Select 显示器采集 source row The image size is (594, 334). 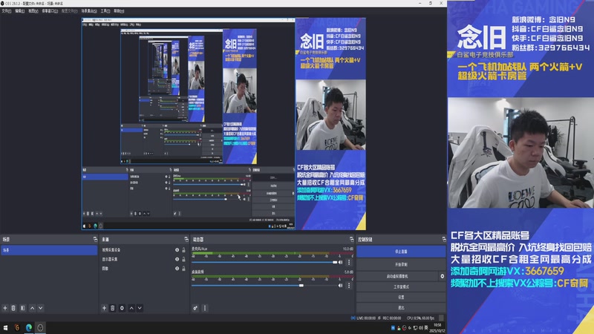[x=144, y=259]
